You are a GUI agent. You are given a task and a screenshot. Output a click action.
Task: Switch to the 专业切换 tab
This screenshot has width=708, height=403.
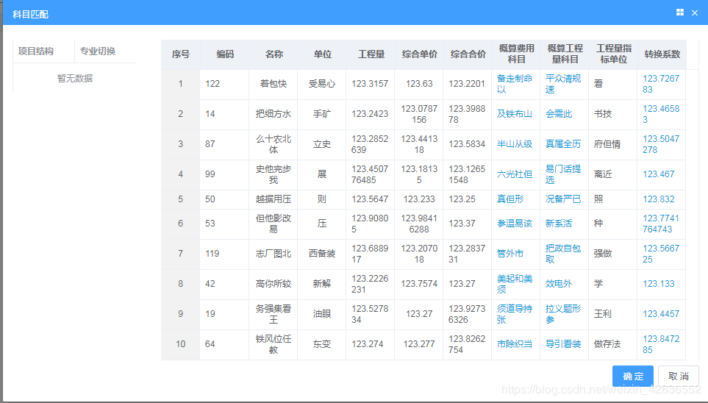[x=98, y=51]
